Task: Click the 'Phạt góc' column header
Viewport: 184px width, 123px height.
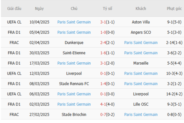Action: 174,9
